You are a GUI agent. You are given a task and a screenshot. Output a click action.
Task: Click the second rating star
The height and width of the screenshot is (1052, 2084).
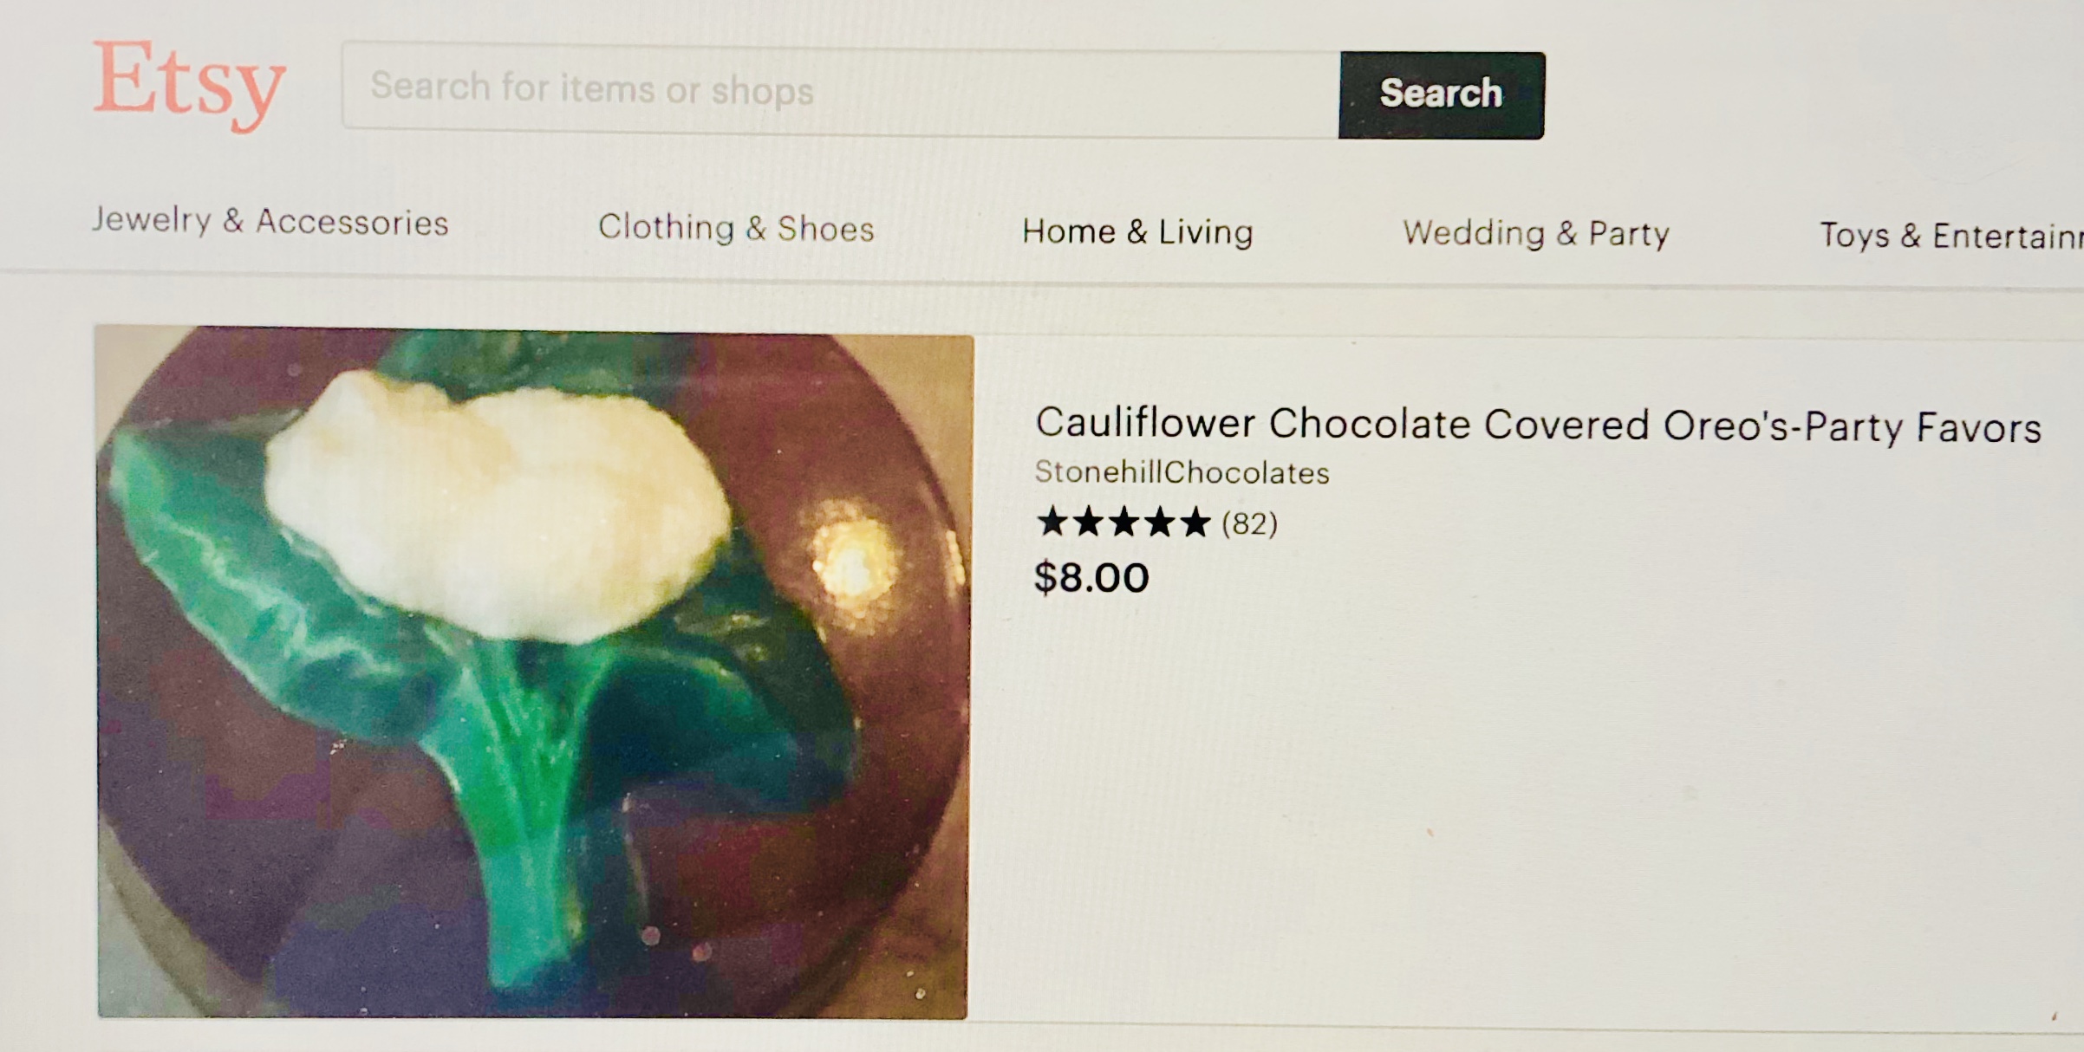tap(1087, 522)
